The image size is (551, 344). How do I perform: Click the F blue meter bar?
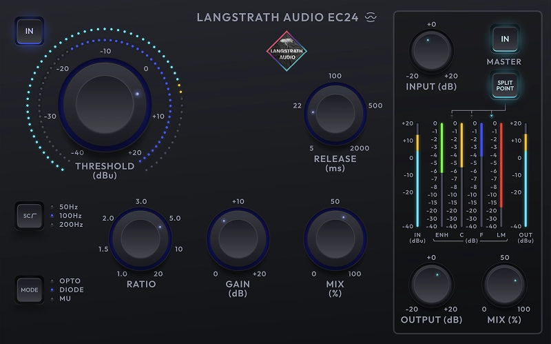click(481, 174)
